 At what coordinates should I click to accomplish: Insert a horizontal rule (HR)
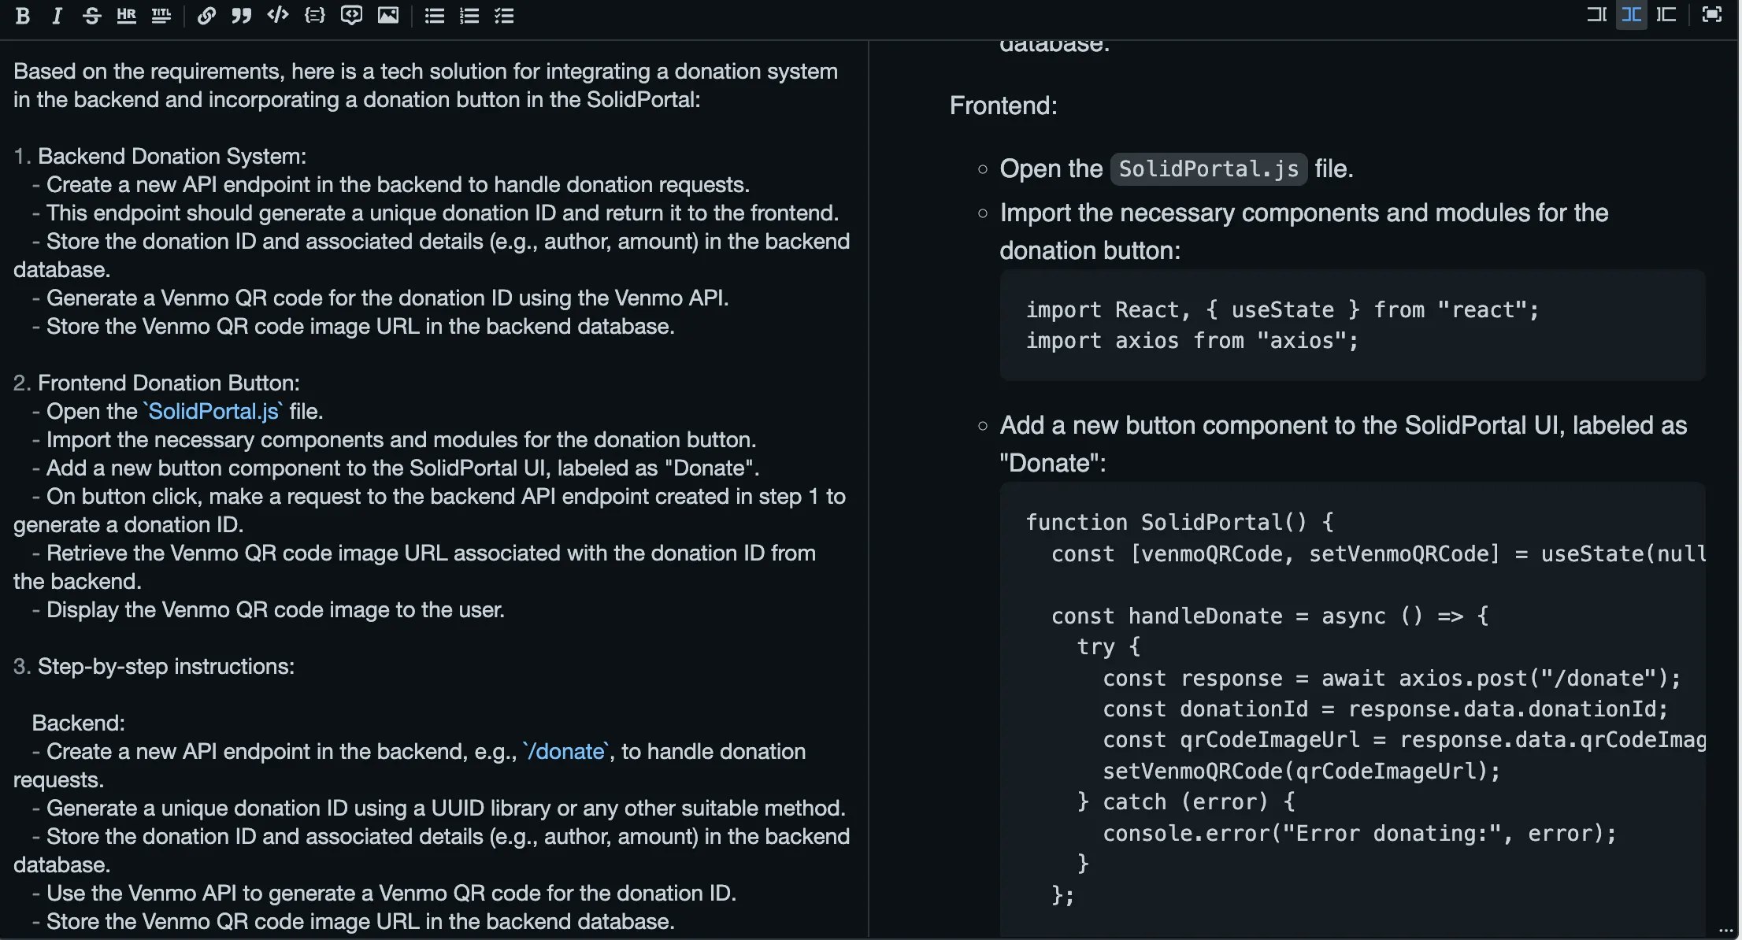pyautogui.click(x=126, y=16)
